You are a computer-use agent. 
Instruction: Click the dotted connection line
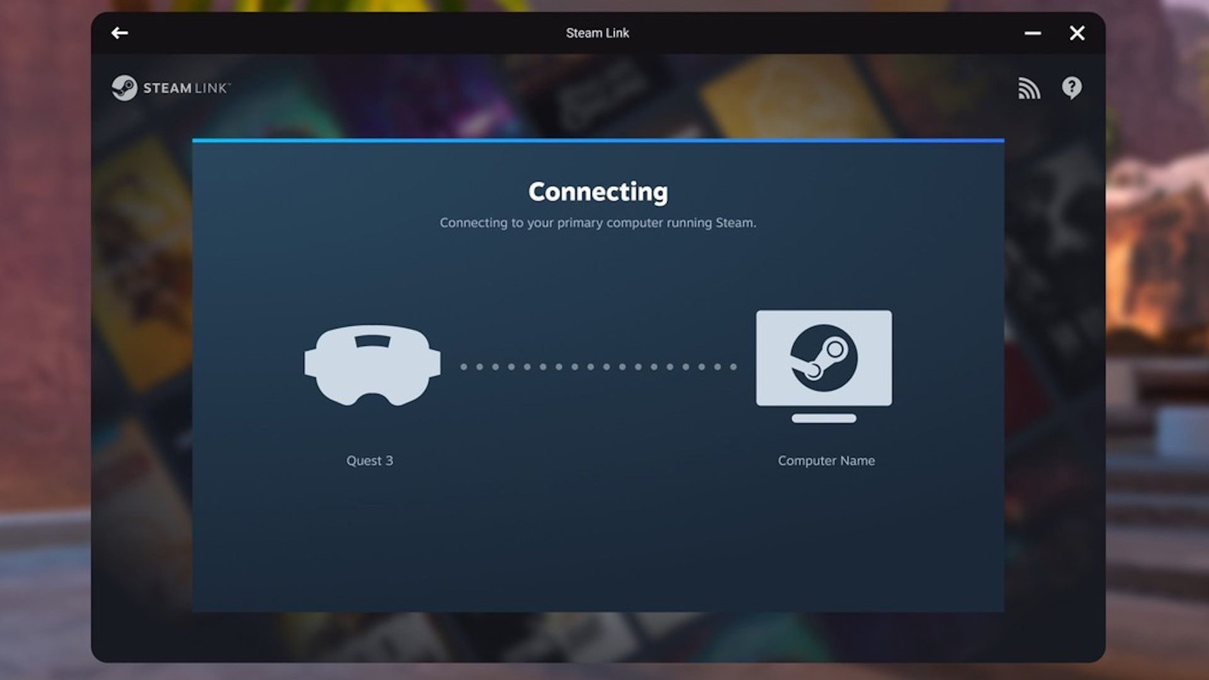coord(598,366)
